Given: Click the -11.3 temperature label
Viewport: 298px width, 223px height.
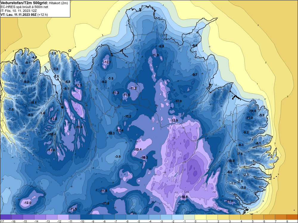Looking at the screenshot, I should (x=155, y=55).
